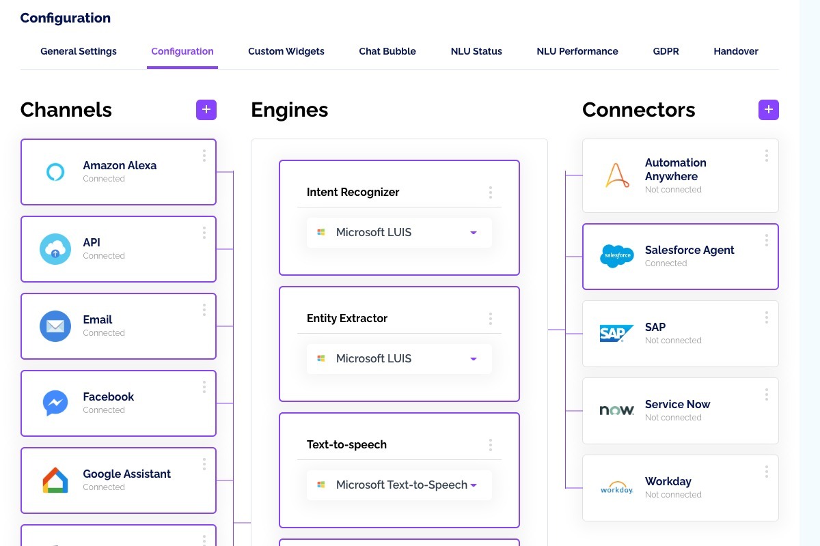
Task: Click the Workday logo icon
Action: (x=617, y=488)
